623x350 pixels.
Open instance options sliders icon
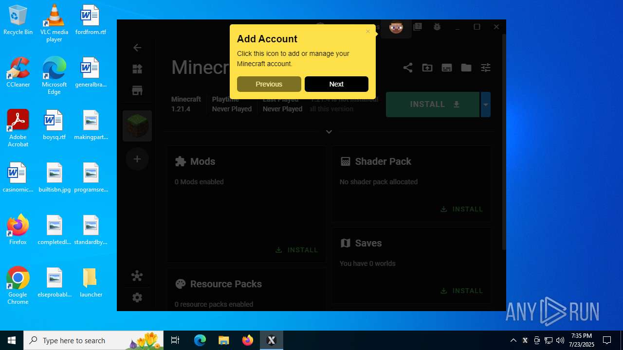point(486,68)
